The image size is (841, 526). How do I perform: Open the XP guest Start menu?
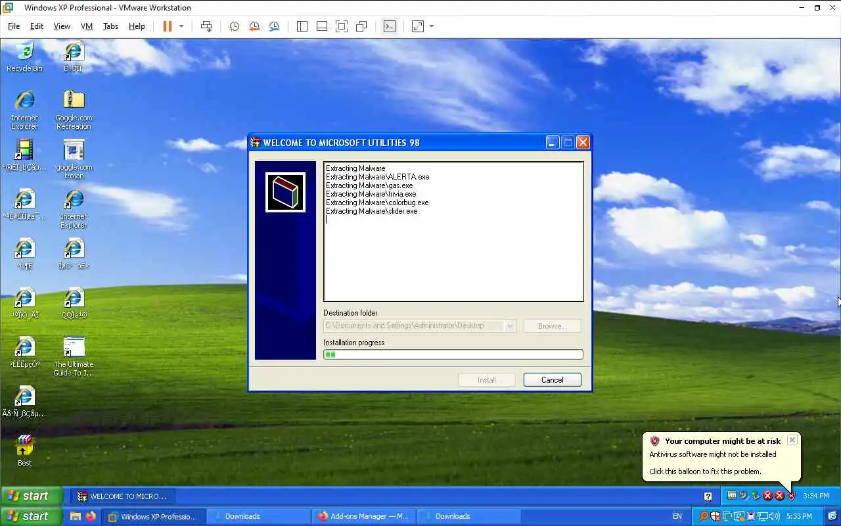pyautogui.click(x=31, y=496)
